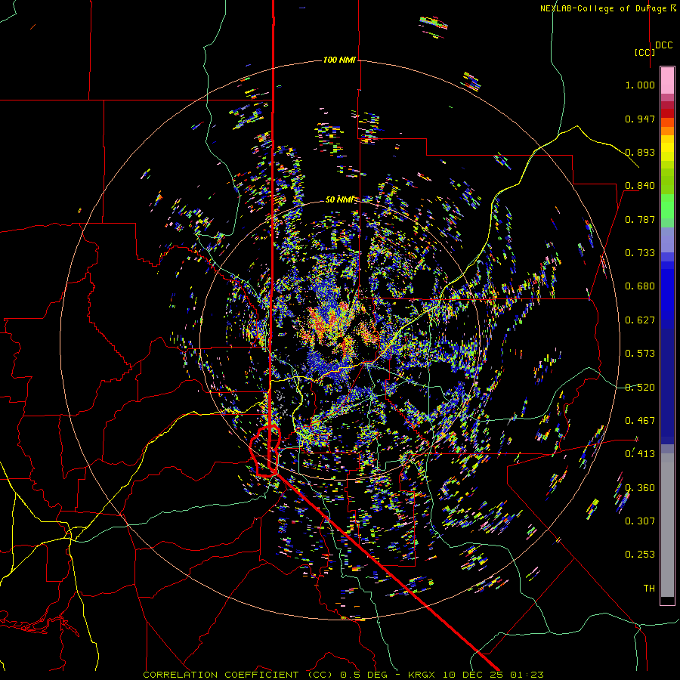The image size is (680, 680).
Task: Click the 50 NMI range ring label
Action: [x=339, y=199]
